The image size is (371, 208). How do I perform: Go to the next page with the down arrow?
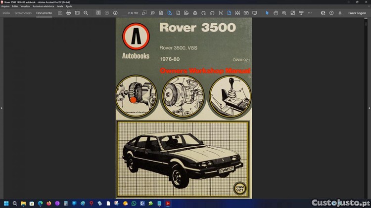pyautogui.click(x=115, y=13)
